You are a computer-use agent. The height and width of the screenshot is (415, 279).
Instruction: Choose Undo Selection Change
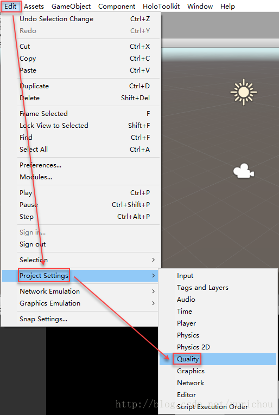[81, 19]
